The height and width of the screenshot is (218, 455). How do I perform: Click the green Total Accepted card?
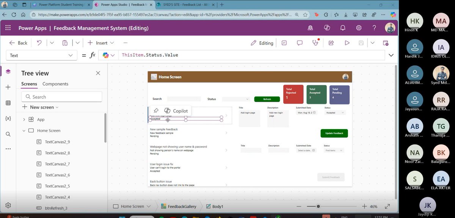[317, 94]
